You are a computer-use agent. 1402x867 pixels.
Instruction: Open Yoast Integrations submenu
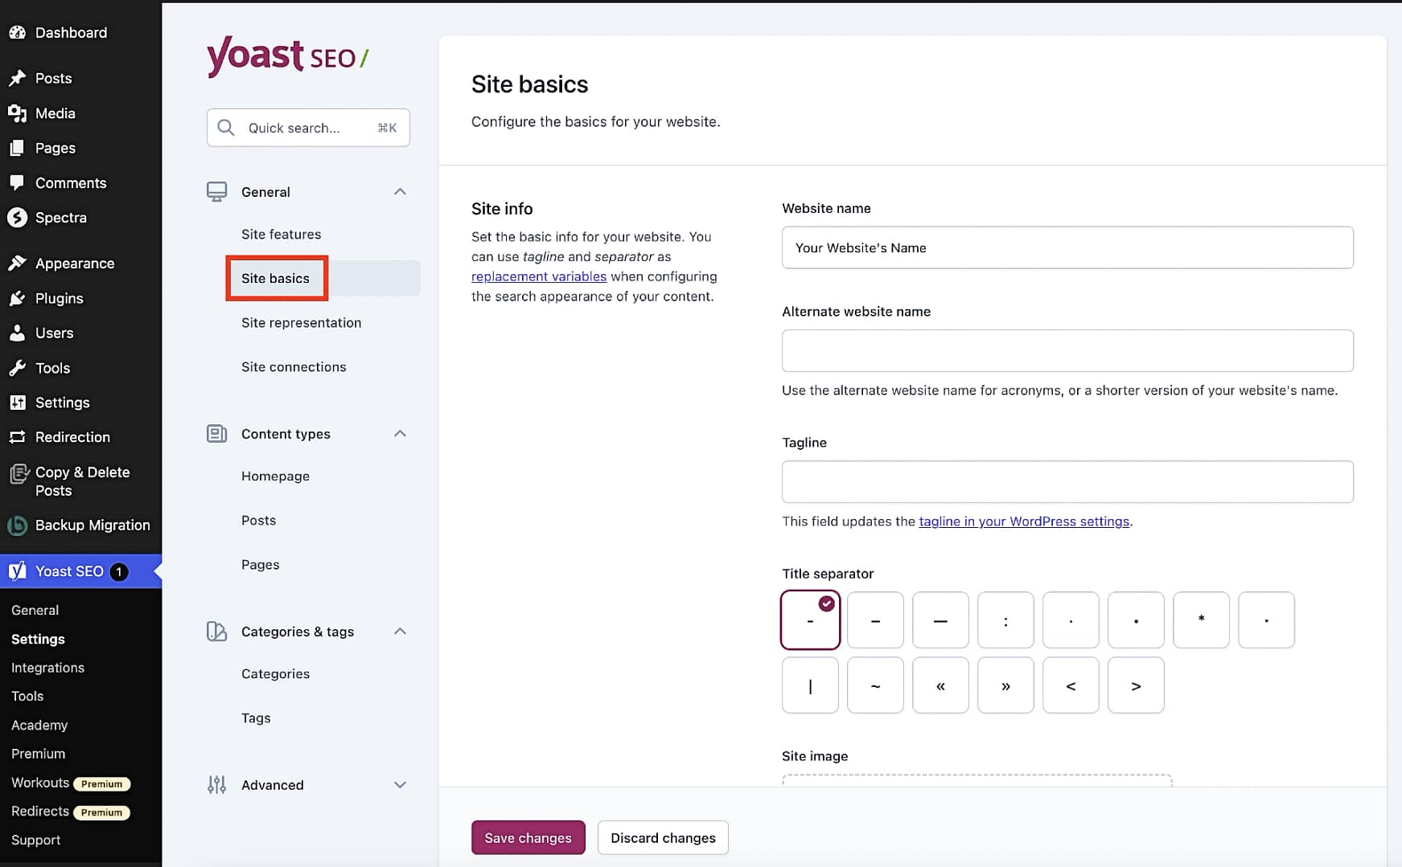pos(47,668)
